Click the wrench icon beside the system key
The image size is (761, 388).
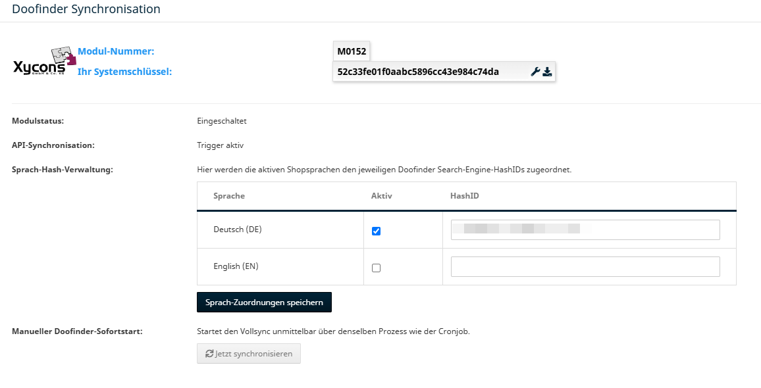click(535, 72)
